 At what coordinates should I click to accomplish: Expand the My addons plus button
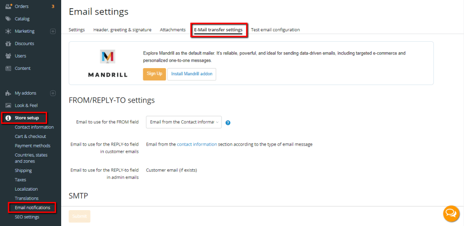point(53,93)
